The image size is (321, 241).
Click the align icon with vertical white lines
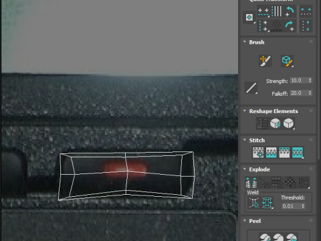[x=277, y=11]
